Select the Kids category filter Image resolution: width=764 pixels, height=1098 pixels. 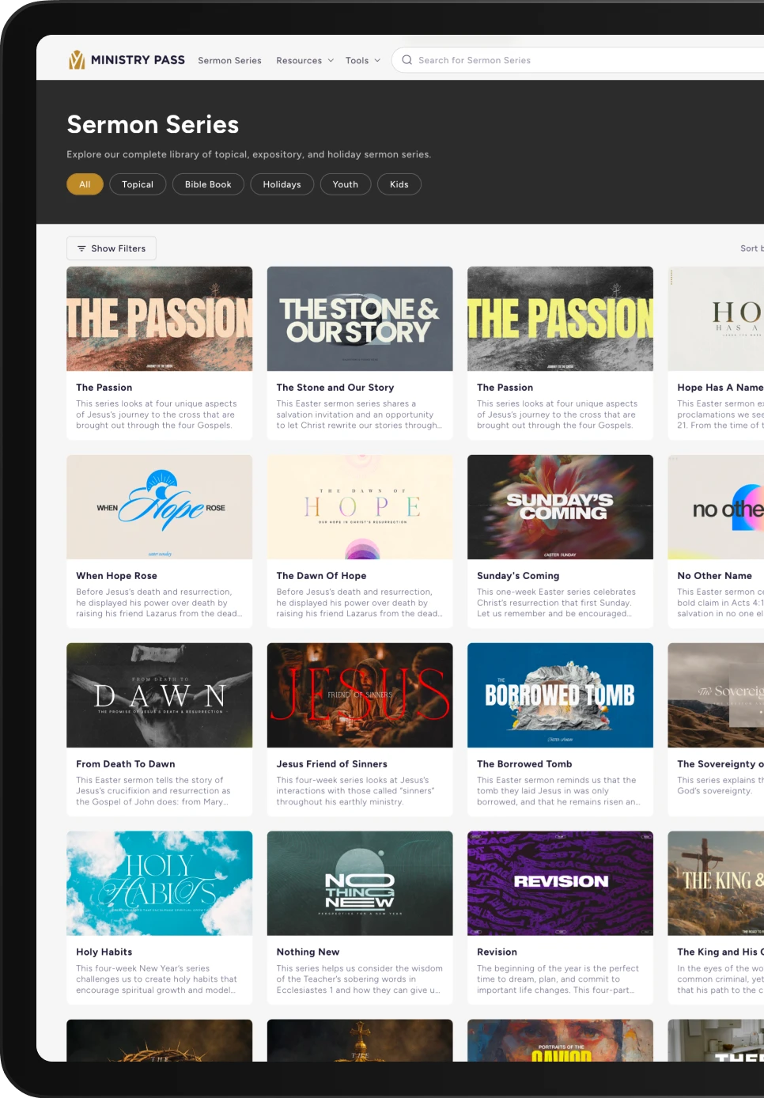point(399,184)
